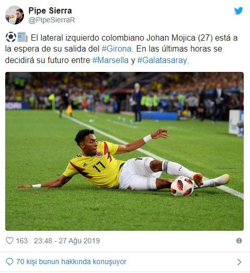Open '70 kişi bunun hakkında konuşuyor' link

[71, 262]
